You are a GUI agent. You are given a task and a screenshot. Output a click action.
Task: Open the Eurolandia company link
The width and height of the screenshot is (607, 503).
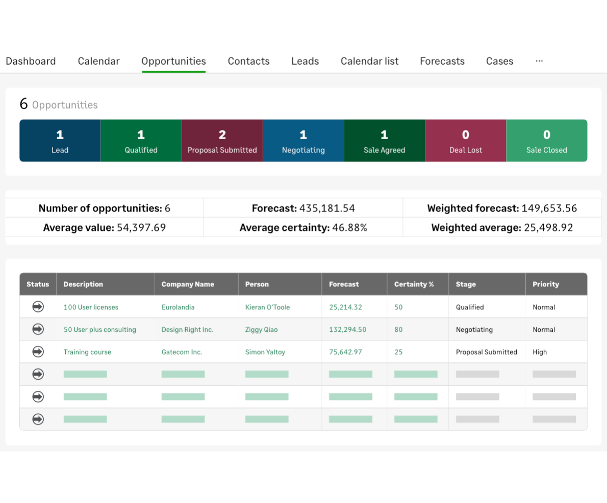click(x=177, y=307)
